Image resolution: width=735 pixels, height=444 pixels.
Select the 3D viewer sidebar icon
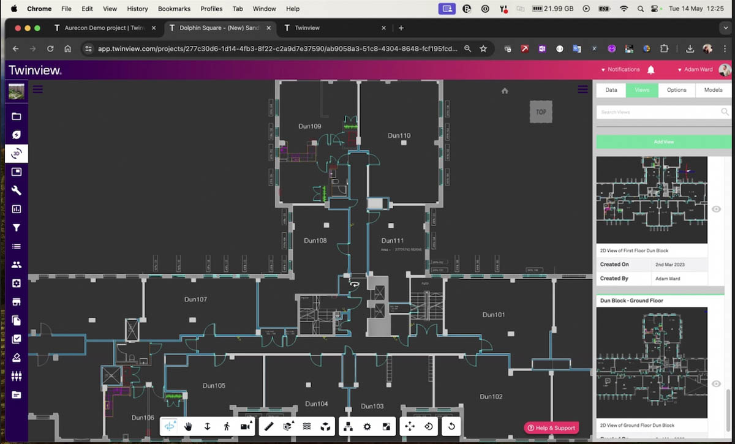17,153
